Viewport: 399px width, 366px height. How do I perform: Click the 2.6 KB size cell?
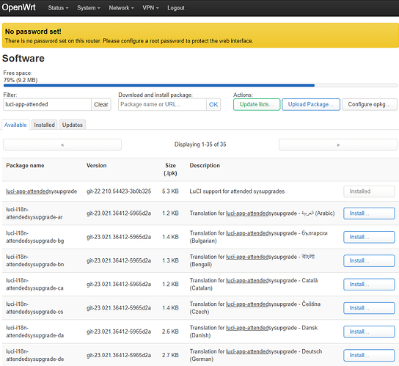(x=170, y=332)
